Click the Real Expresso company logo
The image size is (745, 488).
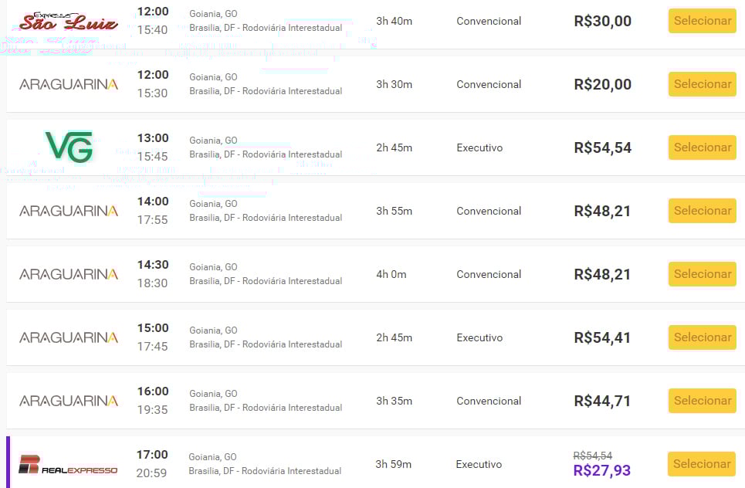coord(68,465)
